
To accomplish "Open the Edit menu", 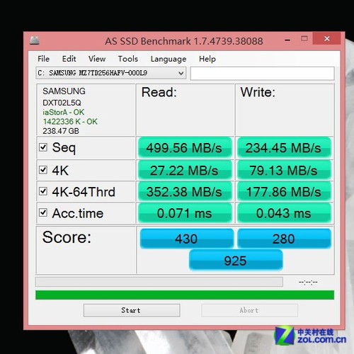I will [69, 59].
